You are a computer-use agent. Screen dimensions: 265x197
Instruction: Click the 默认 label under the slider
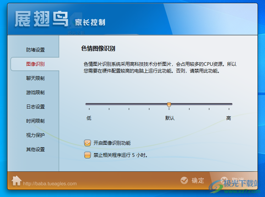pyautogui.click(x=170, y=118)
